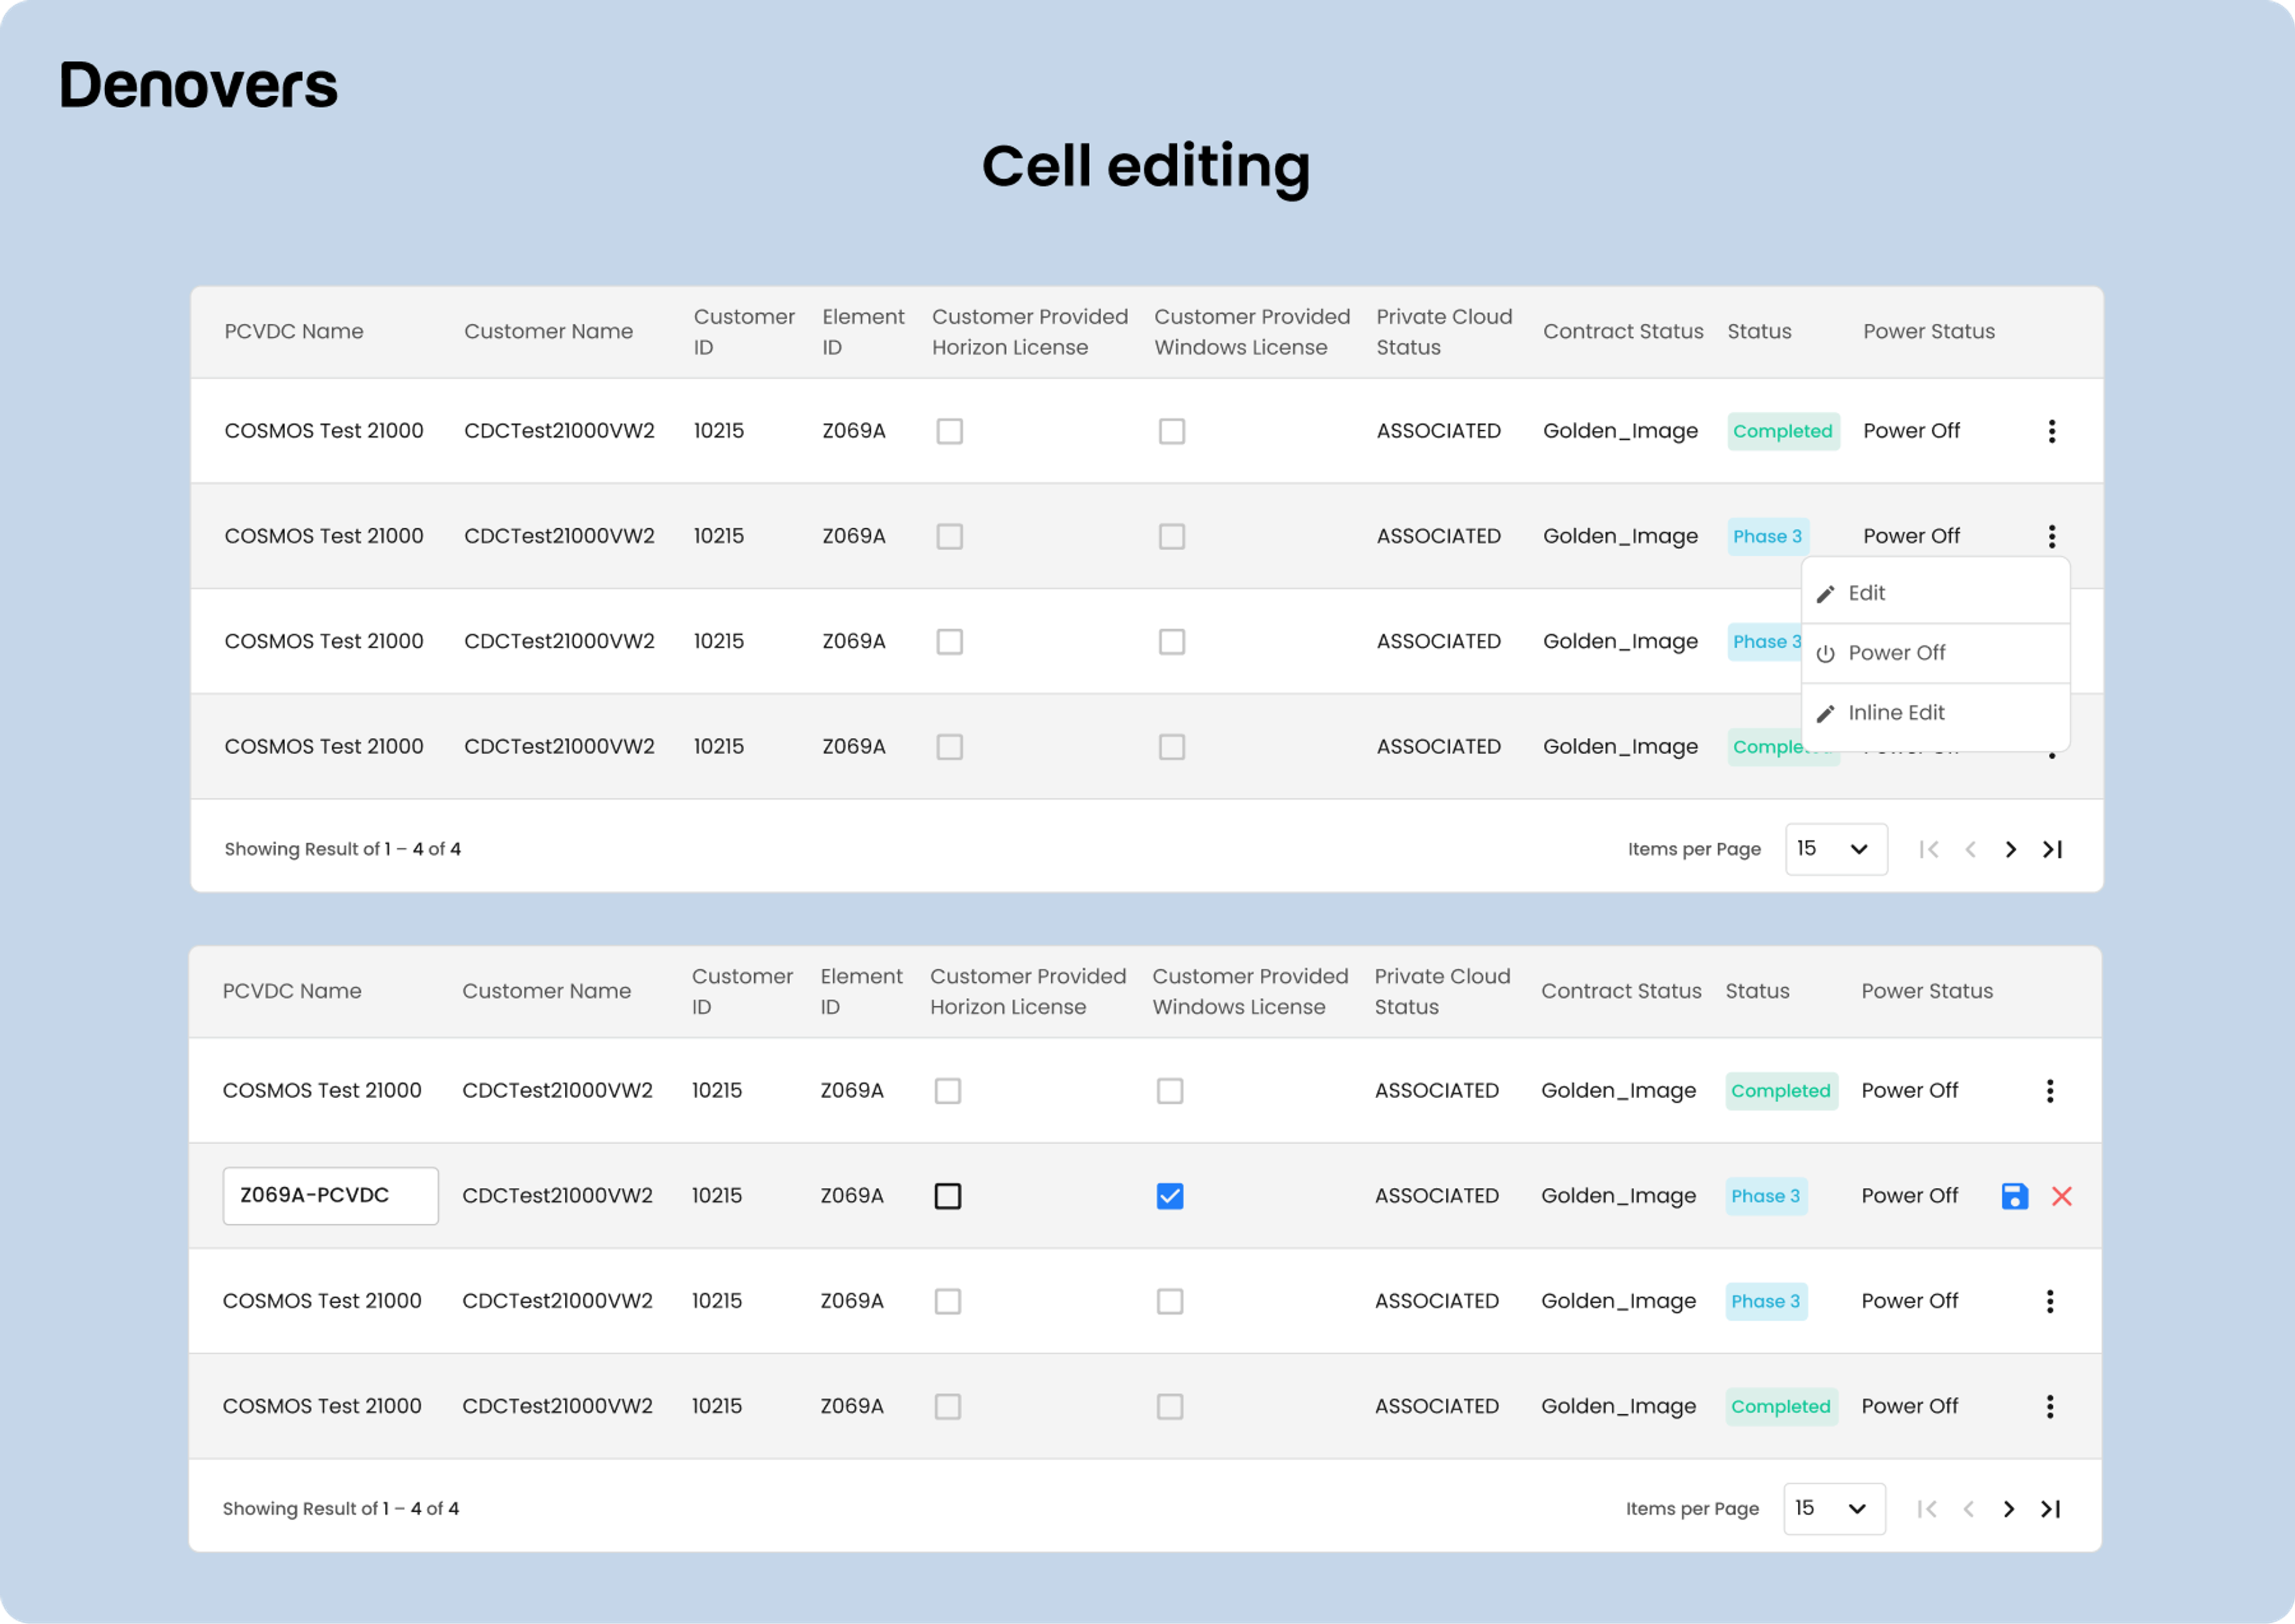This screenshot has width=2295, height=1624.
Task: Click "Showing Result of 1 – 4 of 4" in the bottom table
Action: pos(340,1509)
